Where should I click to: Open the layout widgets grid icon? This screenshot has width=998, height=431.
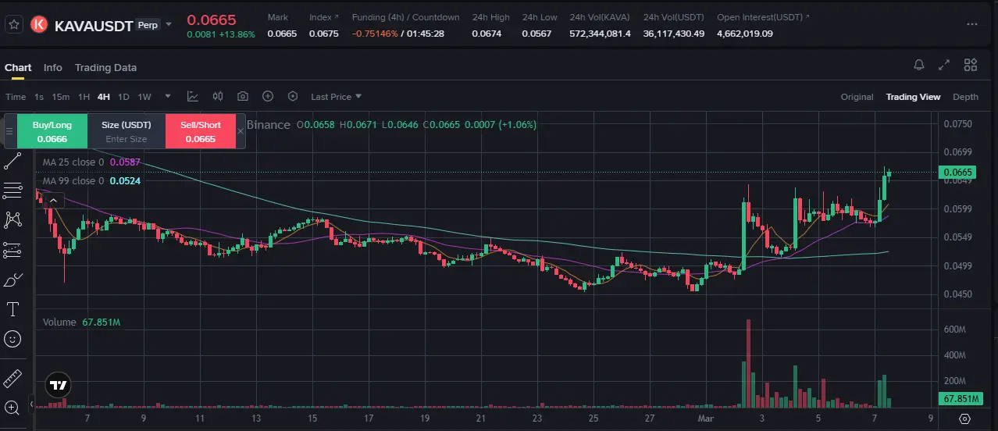point(971,65)
